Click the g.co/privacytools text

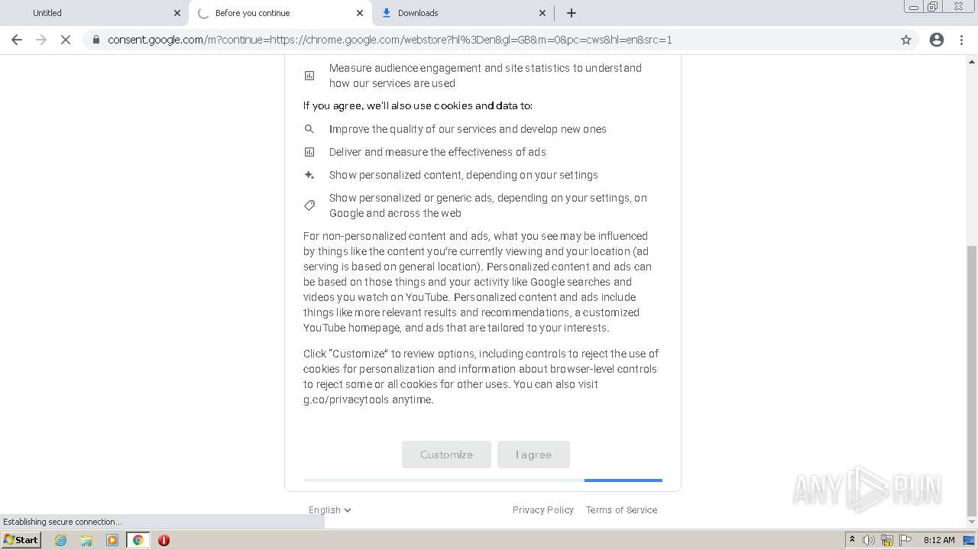(346, 400)
